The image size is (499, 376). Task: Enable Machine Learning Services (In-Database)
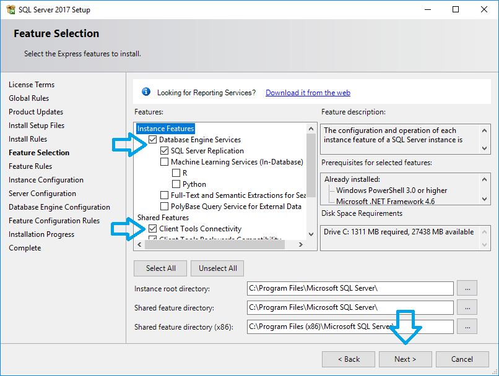pos(165,162)
